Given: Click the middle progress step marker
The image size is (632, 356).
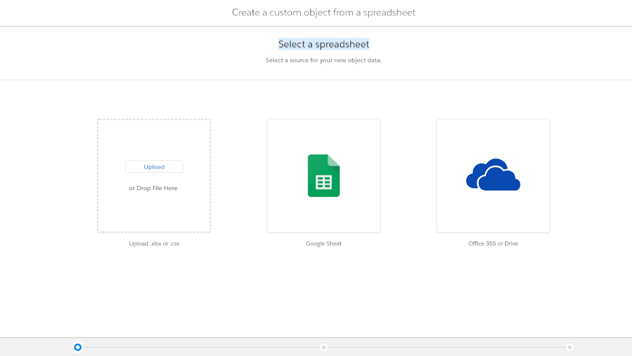Looking at the screenshot, I should pos(324,347).
